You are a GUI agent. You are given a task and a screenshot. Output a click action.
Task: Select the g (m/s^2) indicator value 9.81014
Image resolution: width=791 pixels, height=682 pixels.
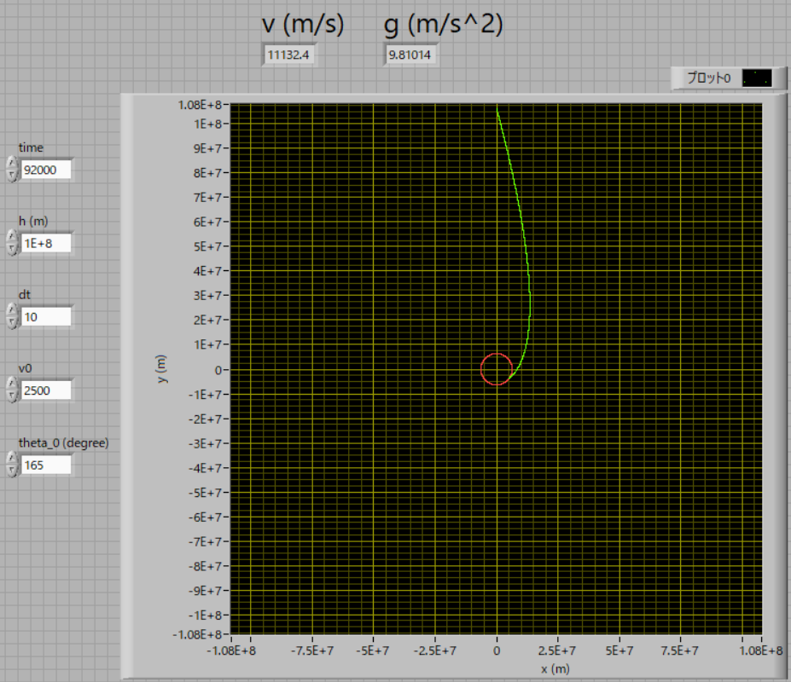pos(411,55)
